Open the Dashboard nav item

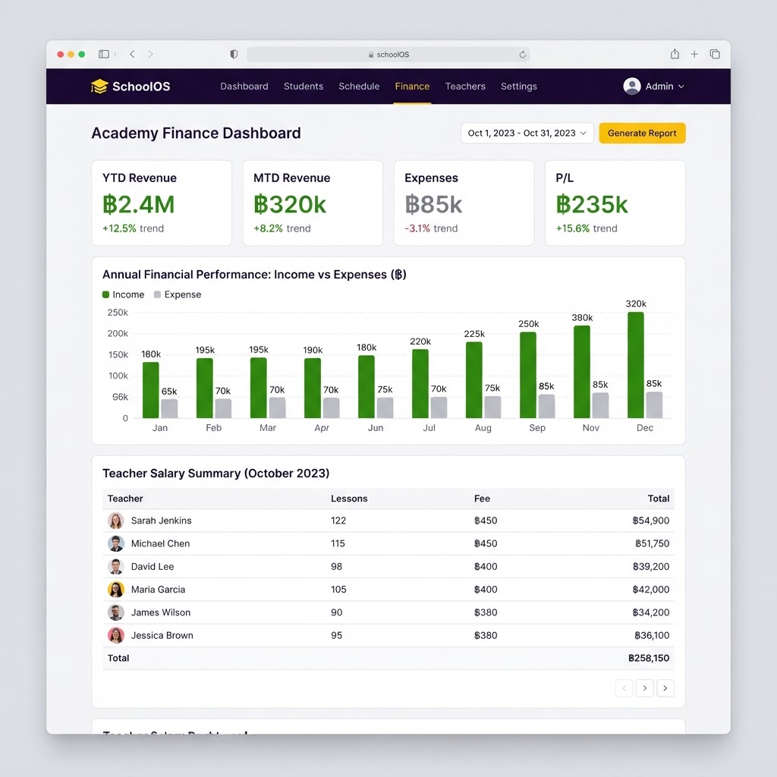click(244, 87)
